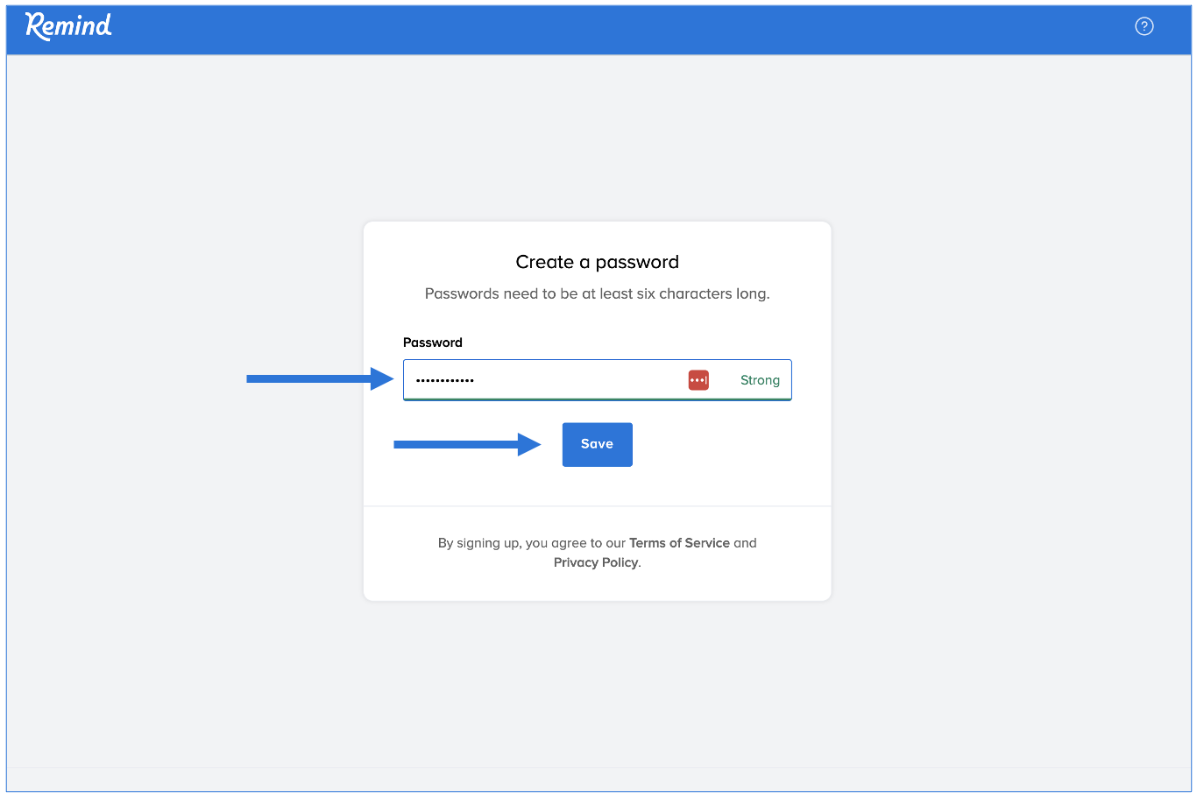Click the red password manager icon

pyautogui.click(x=698, y=380)
